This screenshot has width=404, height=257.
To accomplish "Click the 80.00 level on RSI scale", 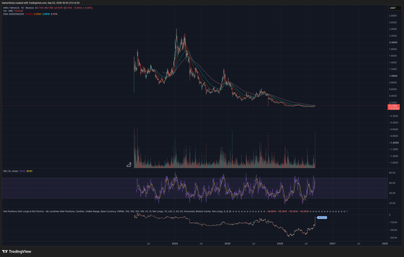I will (x=392, y=173).
